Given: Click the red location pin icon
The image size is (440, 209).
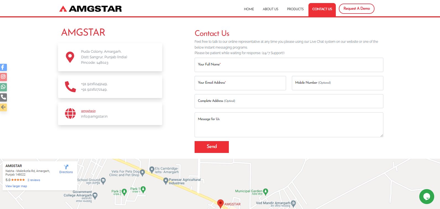Looking at the screenshot, I should pos(70,57).
